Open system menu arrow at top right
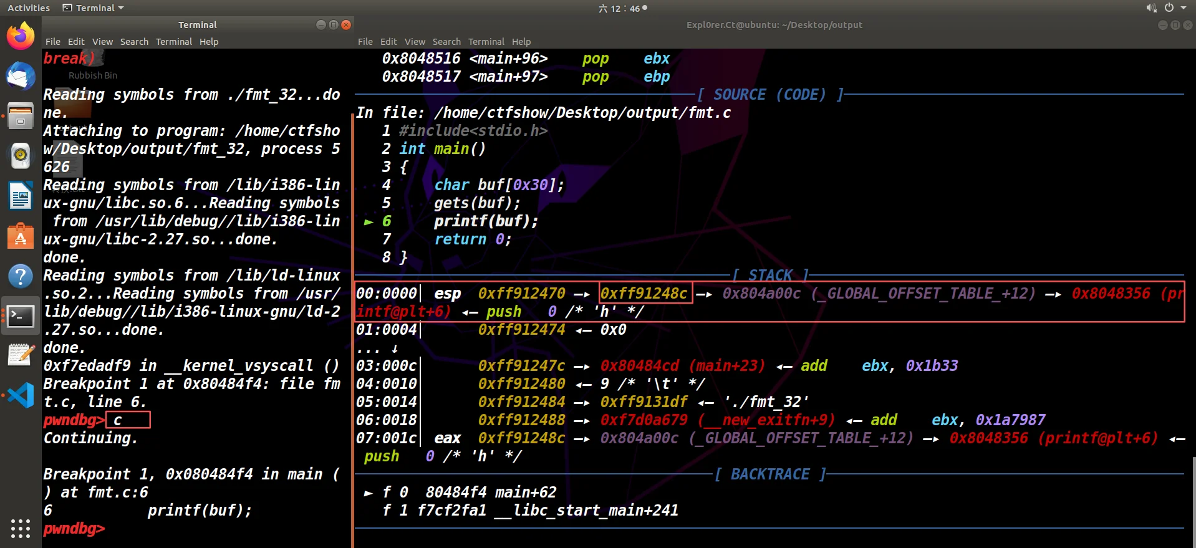1196x548 pixels. click(x=1184, y=8)
